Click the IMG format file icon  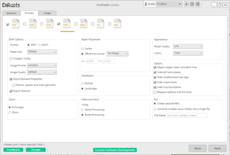click(x=117, y=23)
